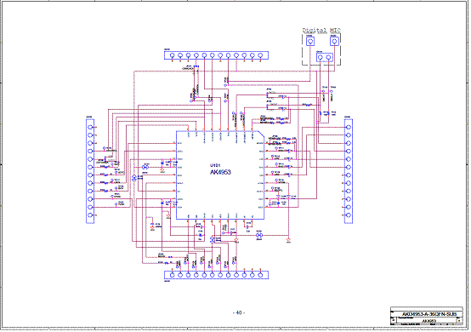This screenshot has width=471, height=332.
Task: Select the left Digital MIC jack symbol
Action: [x=310, y=41]
